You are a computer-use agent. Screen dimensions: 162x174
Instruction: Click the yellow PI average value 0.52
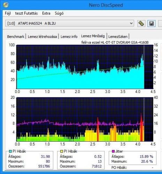[98, 157]
